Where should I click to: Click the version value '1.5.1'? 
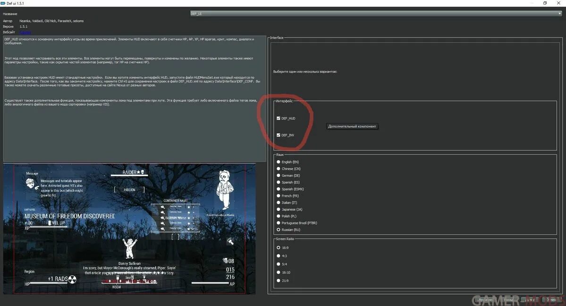tap(24, 27)
